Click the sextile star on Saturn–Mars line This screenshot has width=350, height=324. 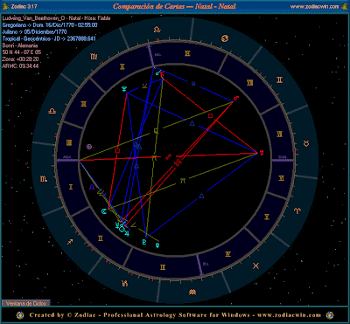(193, 84)
